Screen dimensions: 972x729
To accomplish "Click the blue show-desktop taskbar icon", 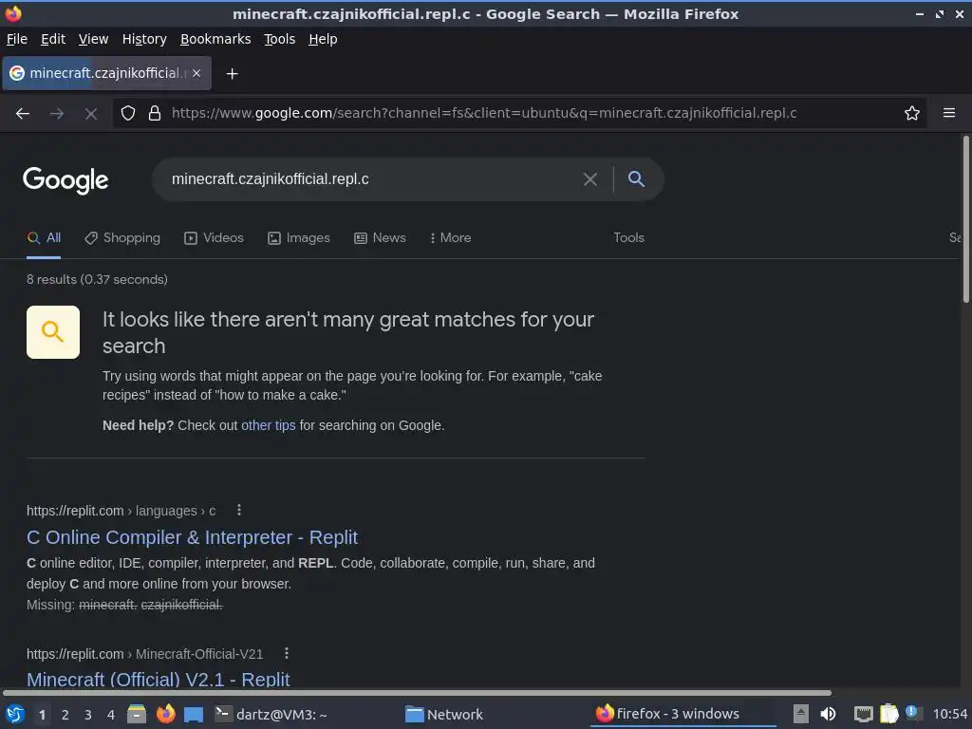I will (194, 714).
